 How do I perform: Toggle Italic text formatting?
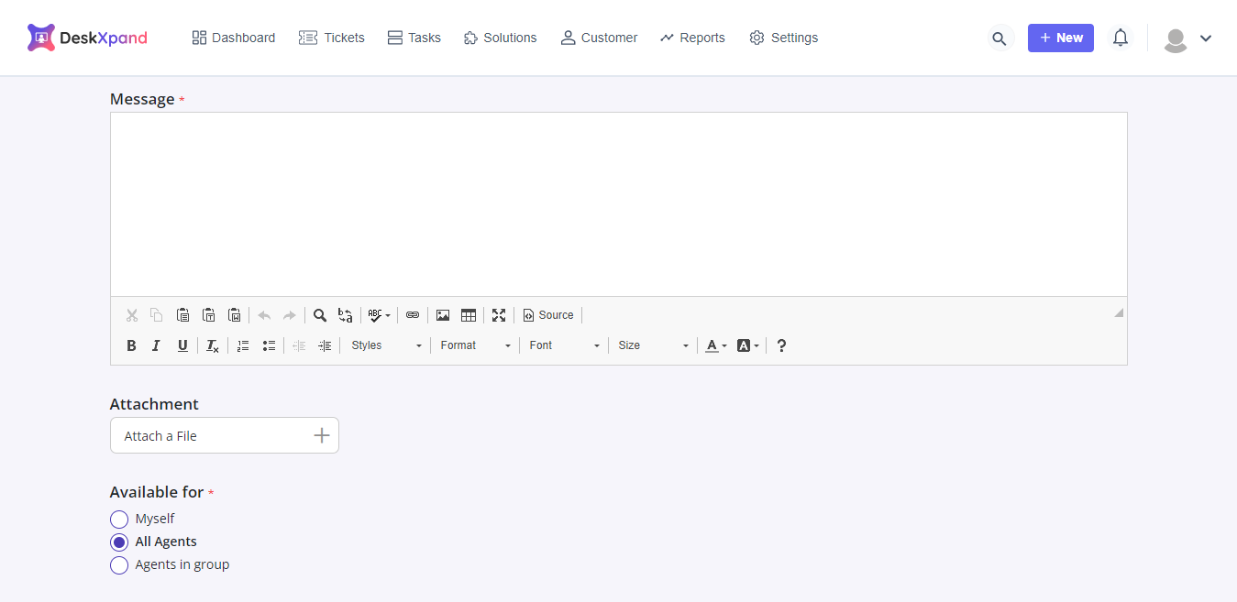[156, 345]
